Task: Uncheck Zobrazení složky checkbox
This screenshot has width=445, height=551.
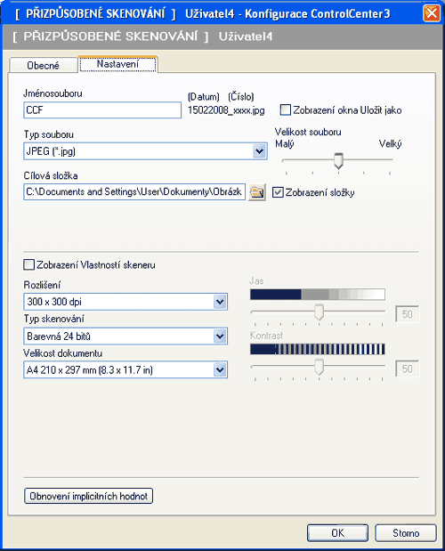Action: 278,192
